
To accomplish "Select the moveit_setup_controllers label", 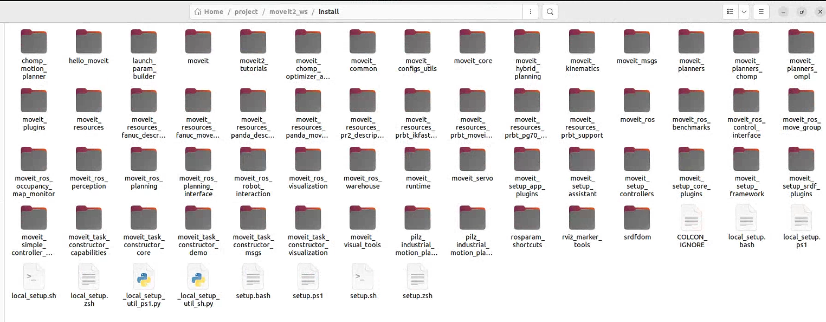I will pyautogui.click(x=637, y=185).
